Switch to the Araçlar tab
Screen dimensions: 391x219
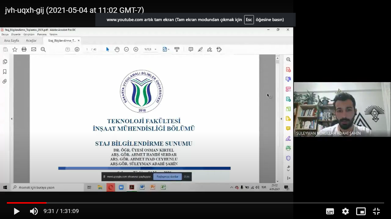click(x=31, y=40)
